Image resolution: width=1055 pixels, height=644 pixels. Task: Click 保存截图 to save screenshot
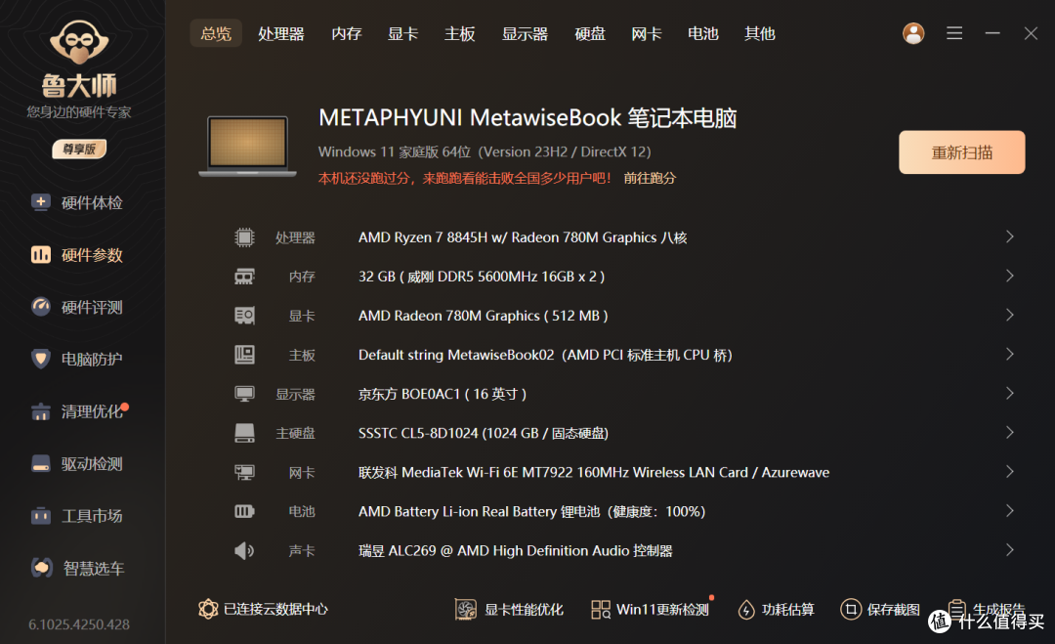click(x=880, y=610)
